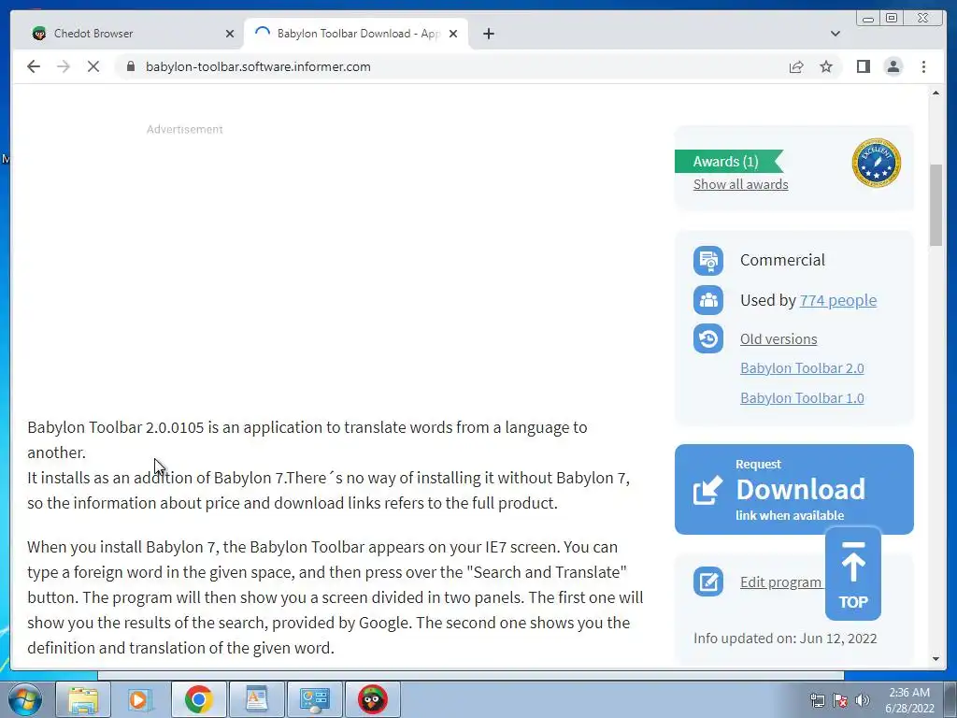This screenshot has width=957, height=718.
Task: Open Show all awards link
Action: (740, 184)
